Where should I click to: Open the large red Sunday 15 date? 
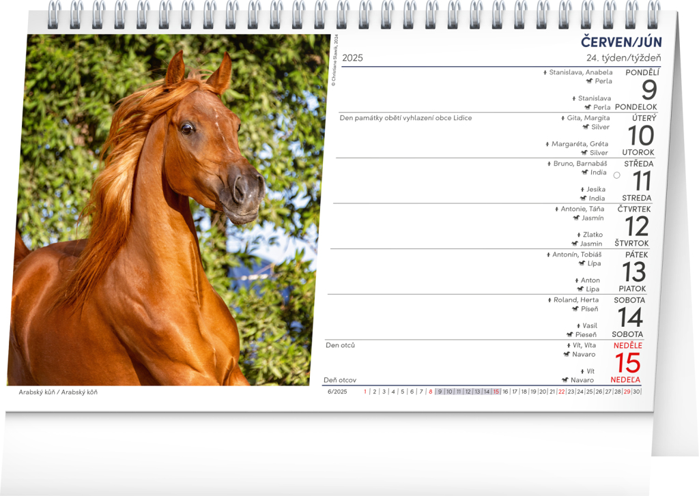[x=627, y=363]
